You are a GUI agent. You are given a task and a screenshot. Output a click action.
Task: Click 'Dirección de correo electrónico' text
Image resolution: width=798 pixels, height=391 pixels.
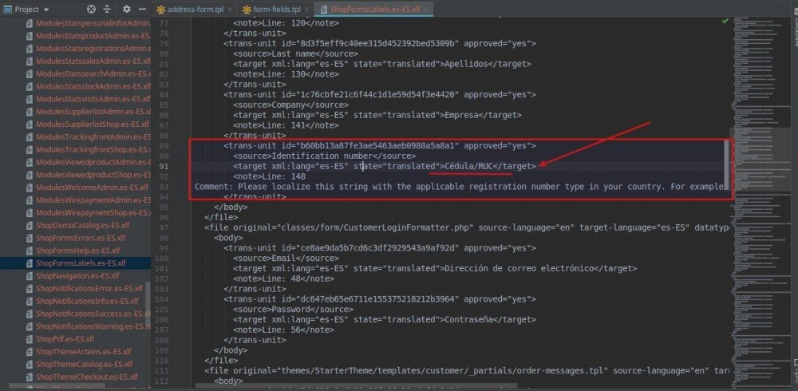(519, 268)
